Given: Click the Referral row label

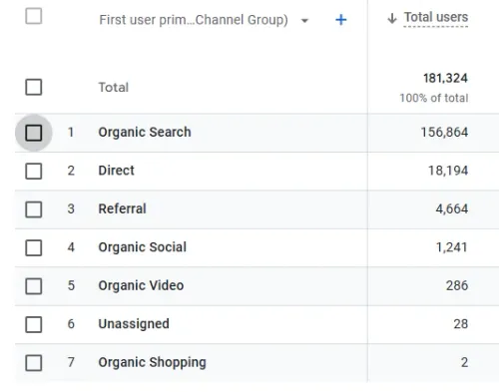Looking at the screenshot, I should 123,208.
